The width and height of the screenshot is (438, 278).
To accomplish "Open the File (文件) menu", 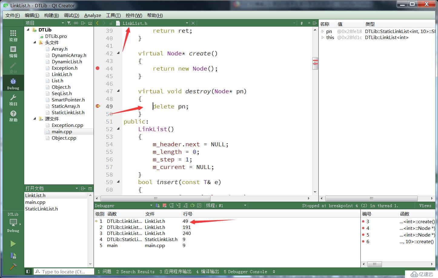I will pos(13,15).
